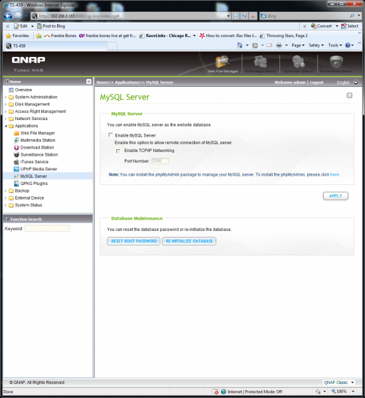Click the phpMyAdmin 'here' link
365x398 pixels.
point(334,174)
